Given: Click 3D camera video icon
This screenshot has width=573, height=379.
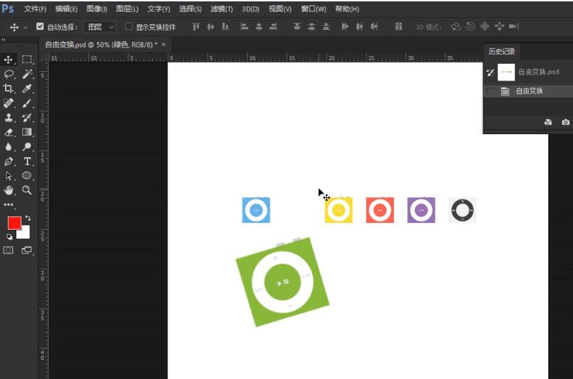Looking at the screenshot, I should pos(514,27).
